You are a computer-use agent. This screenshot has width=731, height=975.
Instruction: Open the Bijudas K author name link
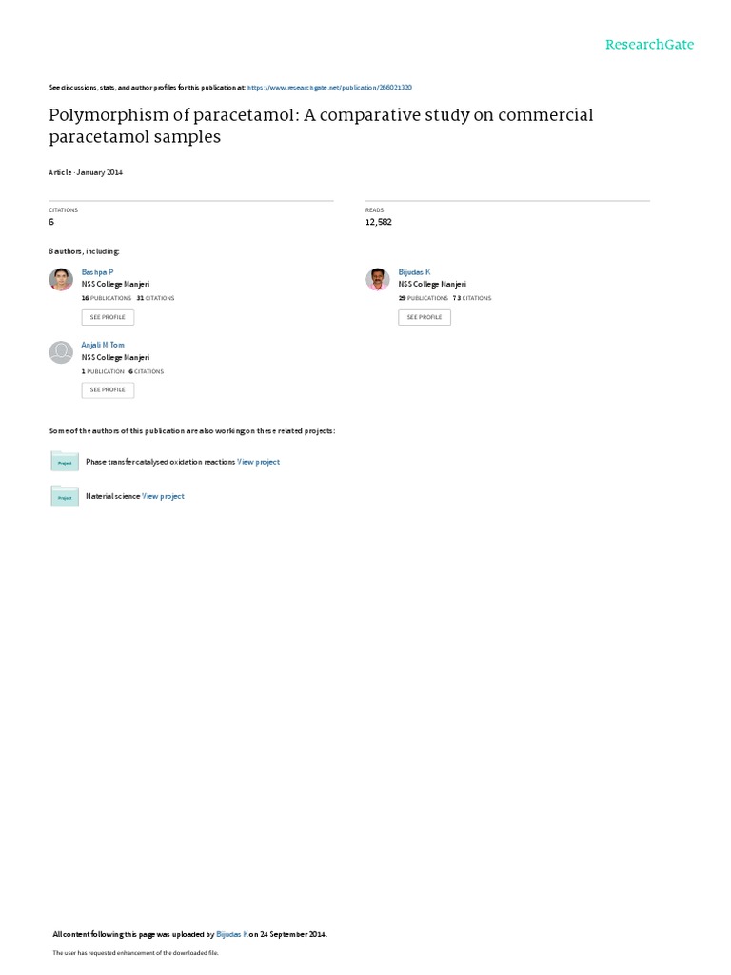tap(414, 272)
